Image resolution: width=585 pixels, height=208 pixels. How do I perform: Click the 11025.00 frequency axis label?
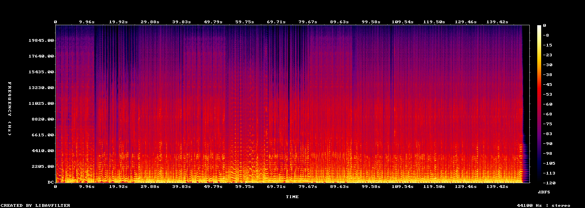(41, 104)
